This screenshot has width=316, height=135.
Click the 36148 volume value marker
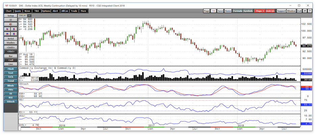307,80
